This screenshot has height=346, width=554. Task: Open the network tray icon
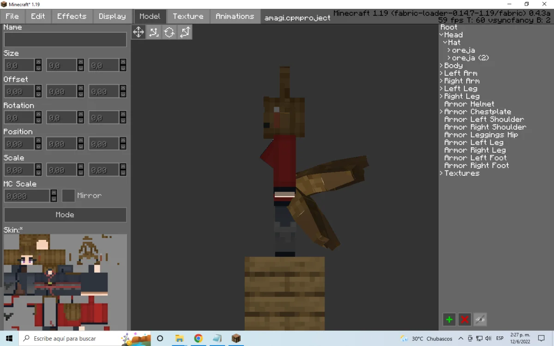tap(480, 339)
